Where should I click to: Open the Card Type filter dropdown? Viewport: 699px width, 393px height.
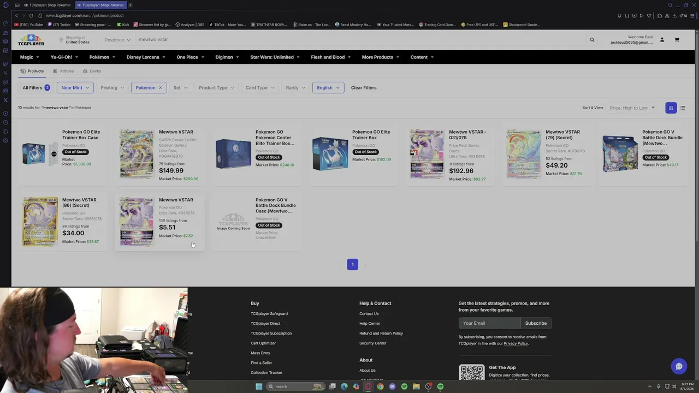tap(260, 88)
